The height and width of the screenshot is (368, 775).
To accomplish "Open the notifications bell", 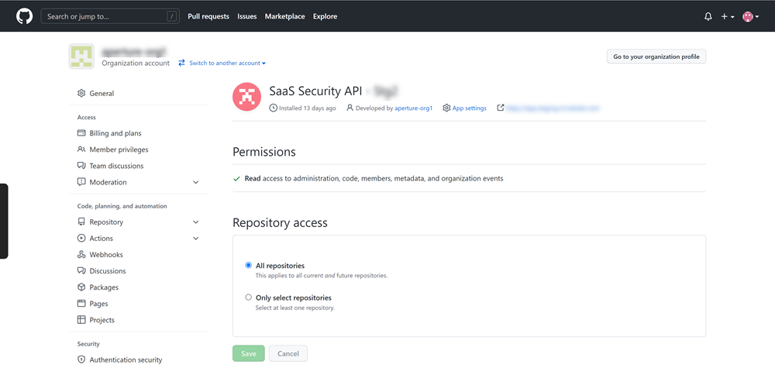I will point(708,16).
